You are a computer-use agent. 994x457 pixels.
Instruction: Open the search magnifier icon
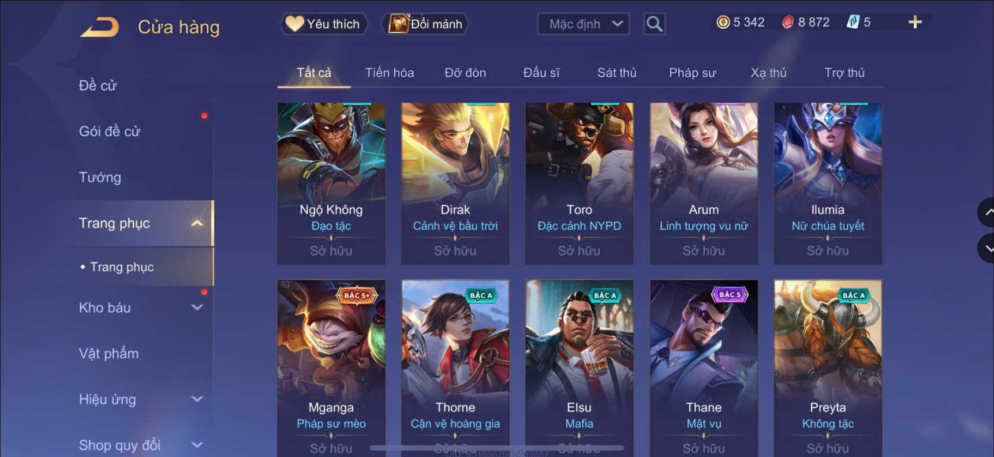[x=654, y=24]
